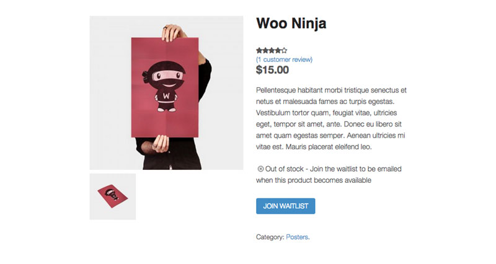Open the 1 customer review link
The image size is (496, 264).
point(284,59)
